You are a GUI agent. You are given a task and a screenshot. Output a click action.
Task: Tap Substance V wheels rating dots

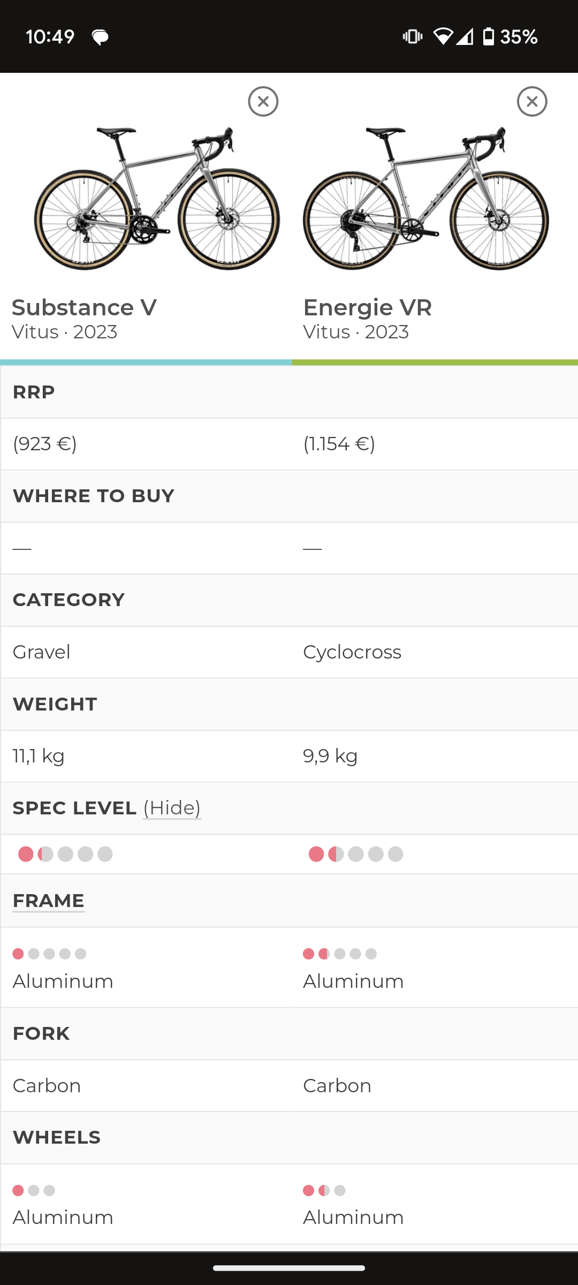pyautogui.click(x=34, y=1190)
